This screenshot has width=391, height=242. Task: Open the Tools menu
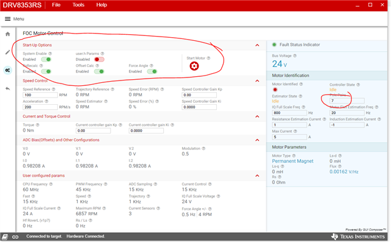click(78, 5)
